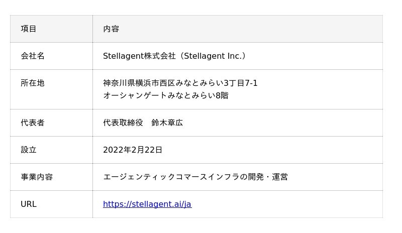The image size is (402, 233).
Task: Click the オーシャンゲートみなとみらい8階 building line
Action: (165, 95)
